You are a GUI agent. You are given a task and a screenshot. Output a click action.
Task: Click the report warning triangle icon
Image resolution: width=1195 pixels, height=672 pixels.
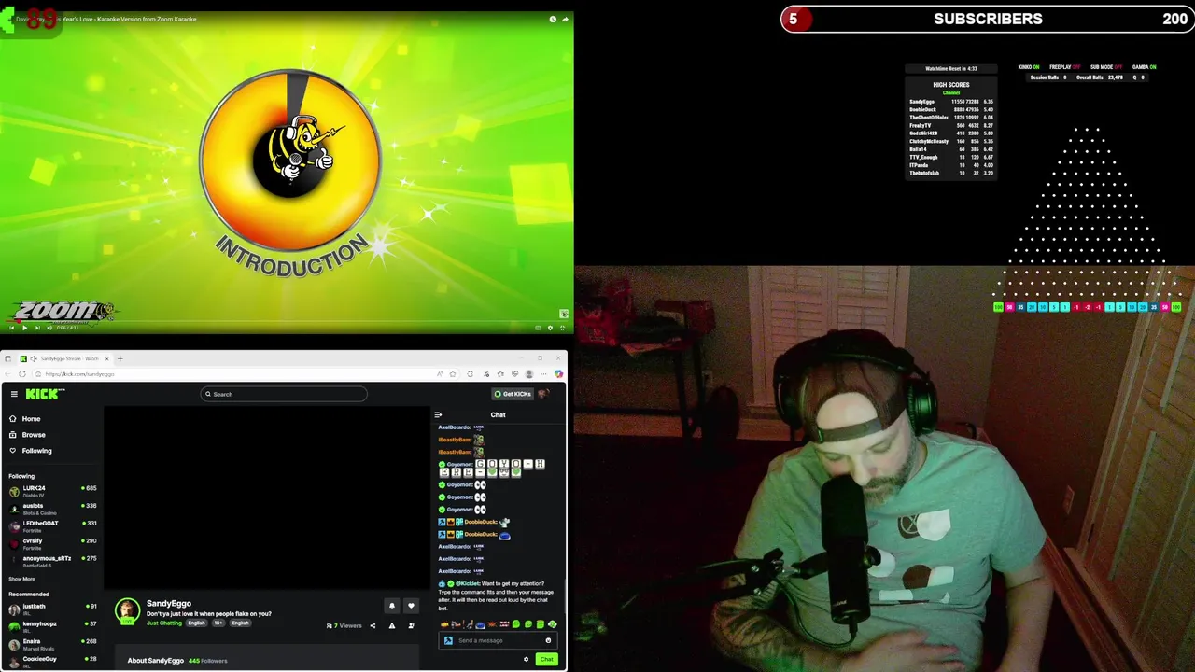(x=392, y=625)
